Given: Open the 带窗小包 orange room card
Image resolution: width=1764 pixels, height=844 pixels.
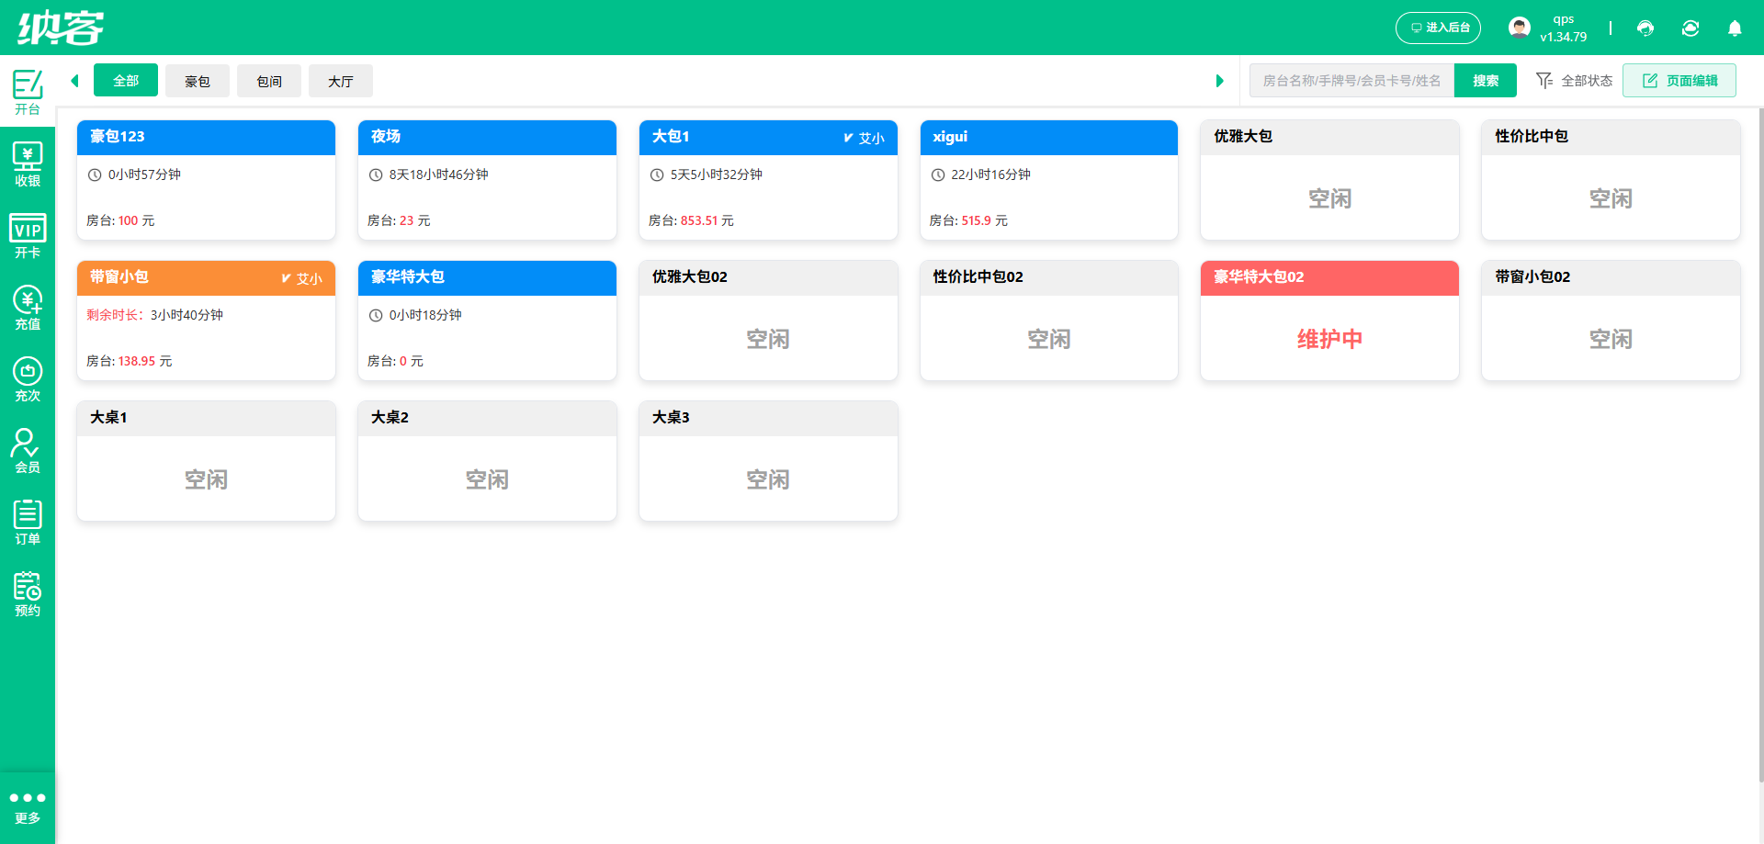Looking at the screenshot, I should 206,321.
